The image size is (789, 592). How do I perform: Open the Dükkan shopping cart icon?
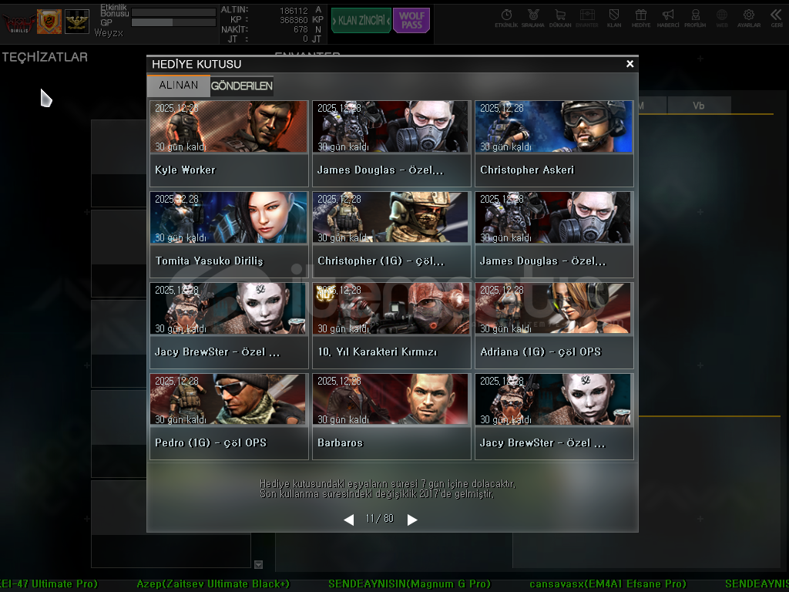pyautogui.click(x=560, y=18)
